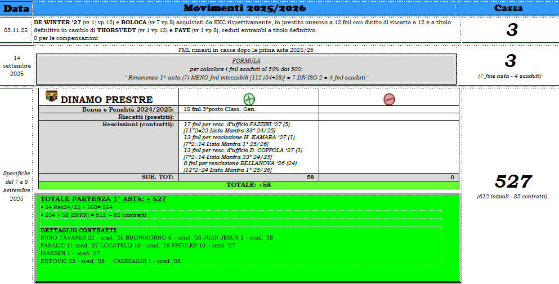Click the red minus circle icon

coord(389,99)
